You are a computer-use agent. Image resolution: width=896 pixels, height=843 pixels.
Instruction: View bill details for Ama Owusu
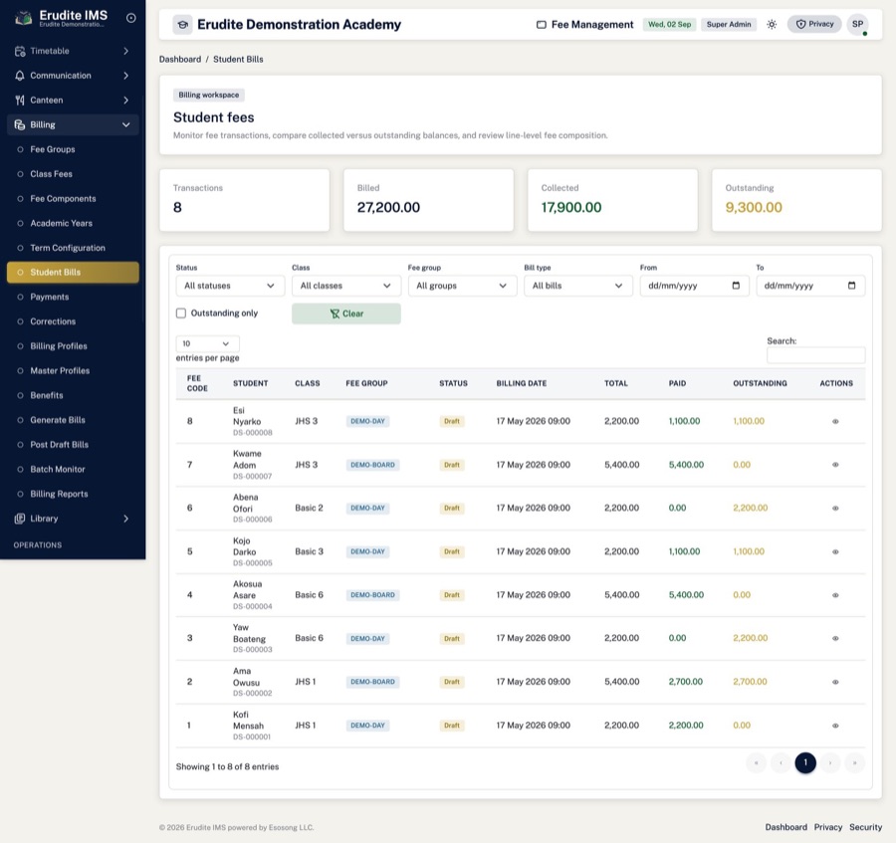(x=835, y=682)
